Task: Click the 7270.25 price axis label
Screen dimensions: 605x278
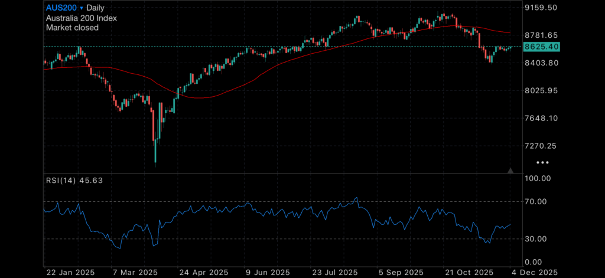Action: pos(541,146)
